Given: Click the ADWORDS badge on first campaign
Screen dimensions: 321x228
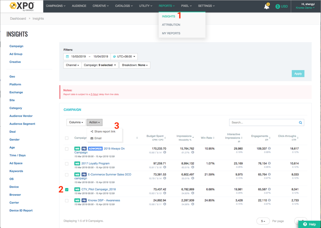Looking at the screenshot, I should click(x=95, y=149).
